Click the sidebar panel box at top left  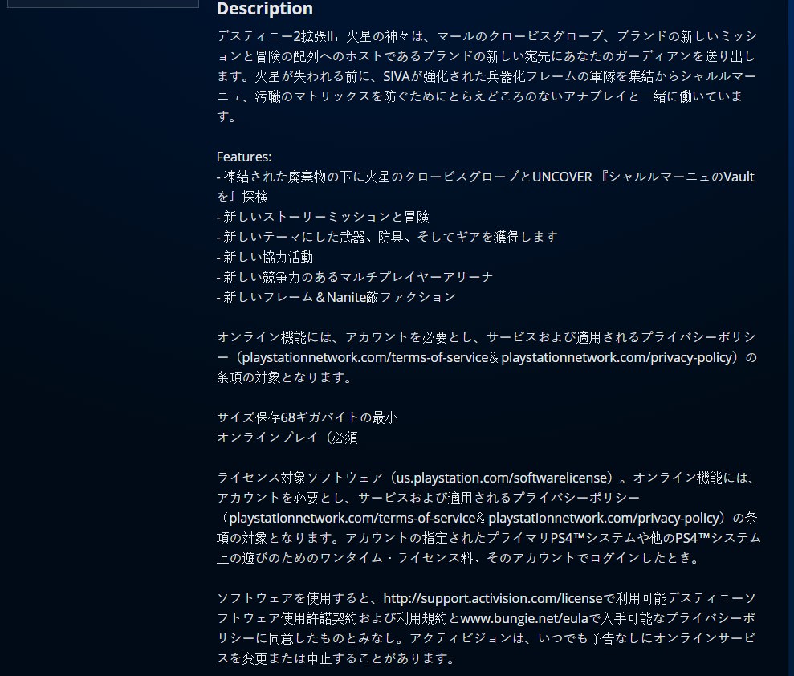click(x=102, y=3)
